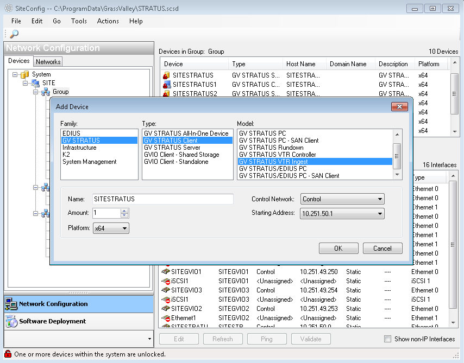Open the File menu
464x363 pixels.
click(16, 21)
